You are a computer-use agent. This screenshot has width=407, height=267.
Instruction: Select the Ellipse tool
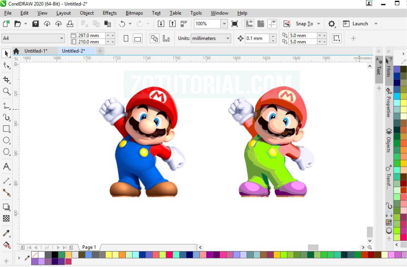click(x=6, y=140)
